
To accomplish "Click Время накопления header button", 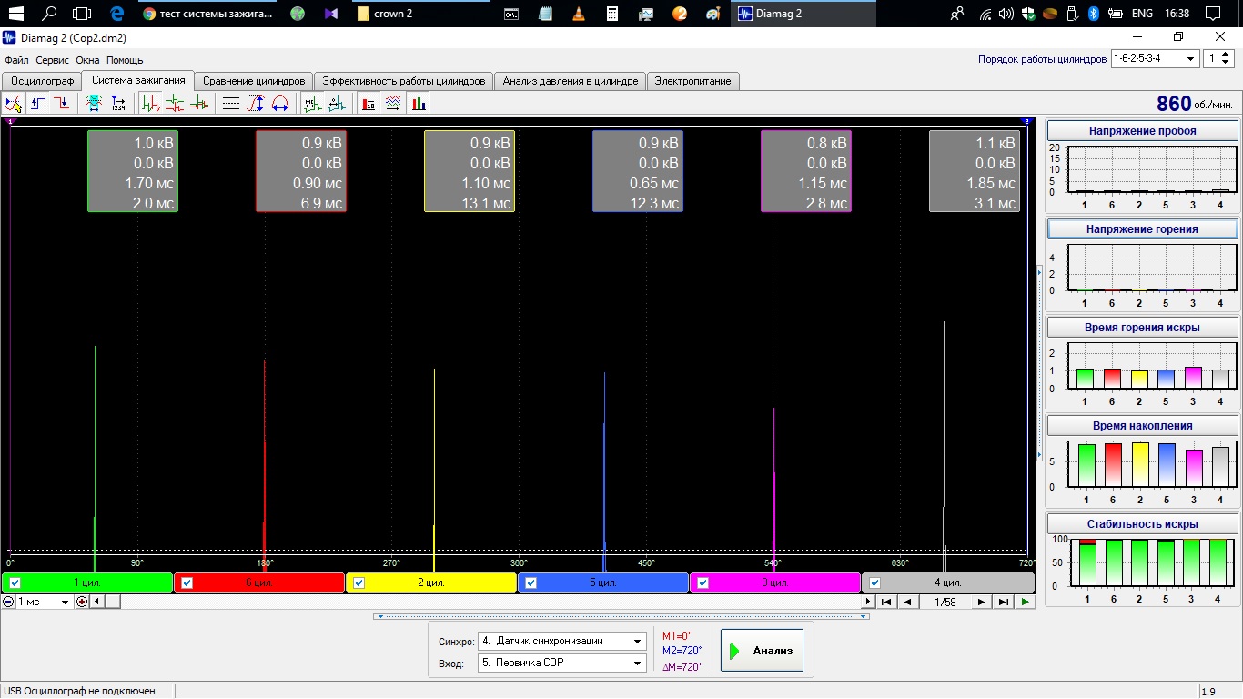I will (x=1143, y=425).
